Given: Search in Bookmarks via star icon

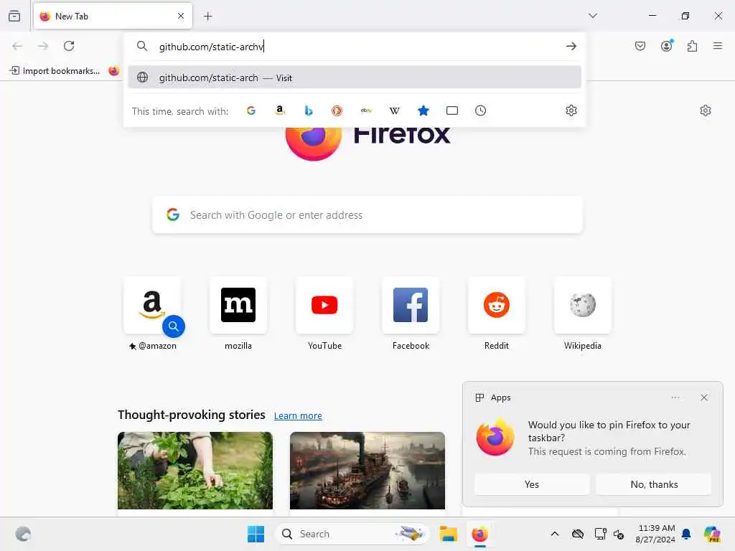Looking at the screenshot, I should 423,110.
